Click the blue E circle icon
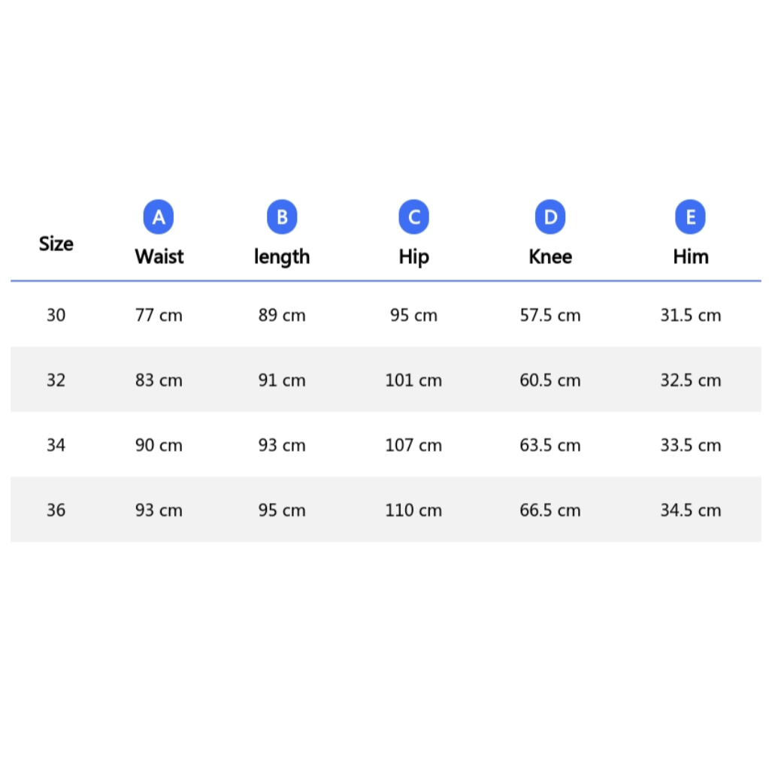The height and width of the screenshot is (769, 769). tap(691, 216)
